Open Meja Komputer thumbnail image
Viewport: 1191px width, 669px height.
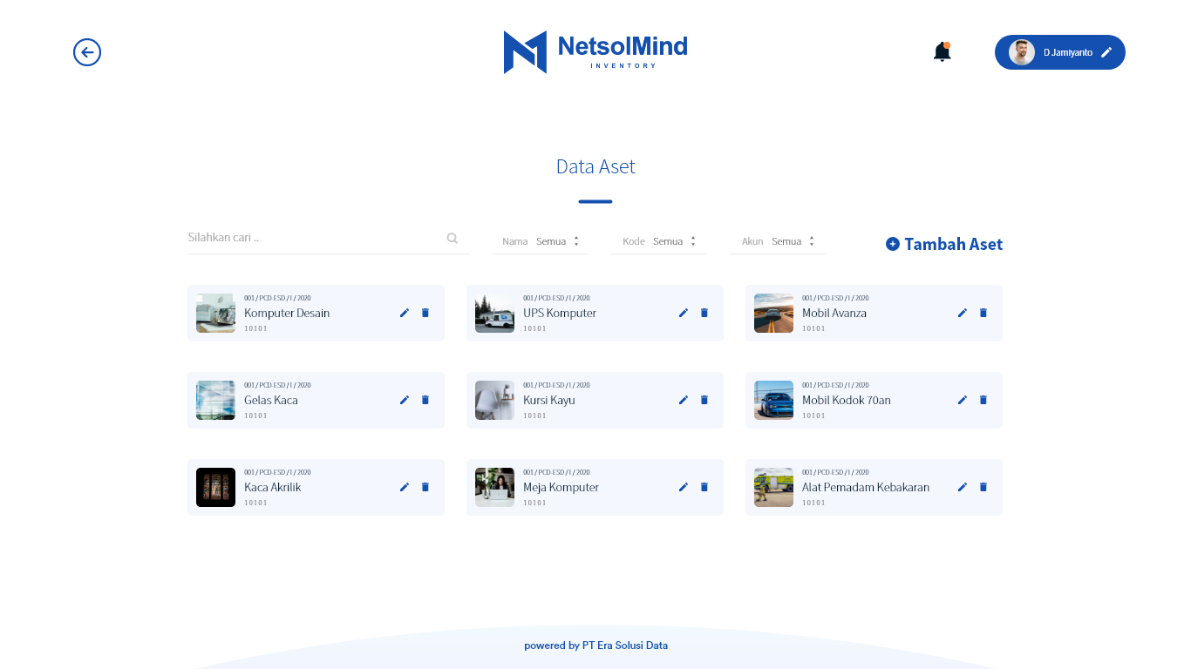494,487
